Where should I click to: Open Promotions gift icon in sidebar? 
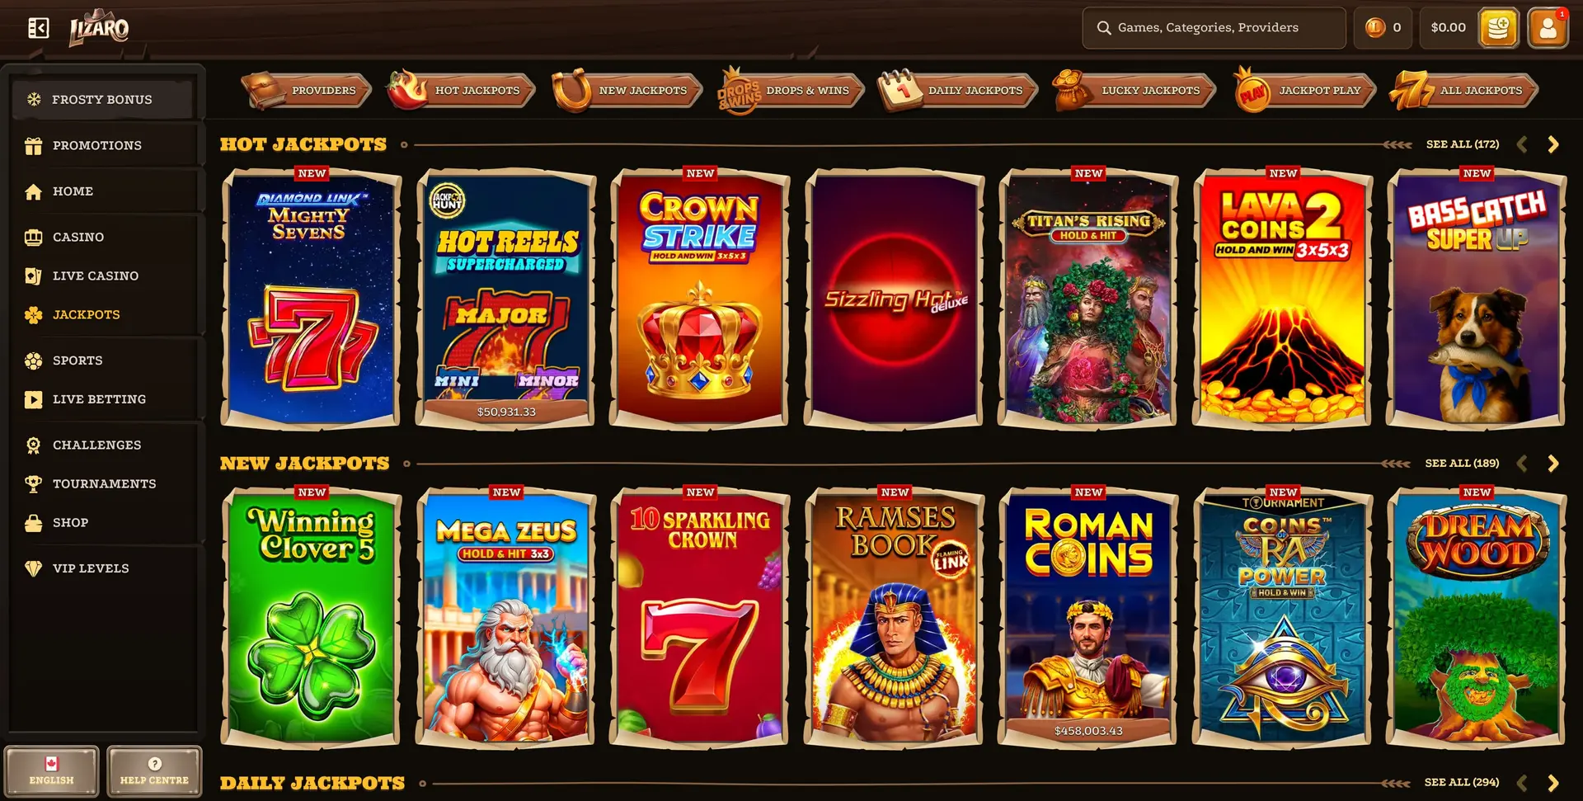tap(33, 145)
